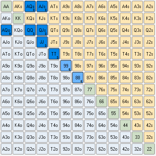The image size is (156, 156).
Task: Select the 72o hand cell
Action: tap(90, 149)
